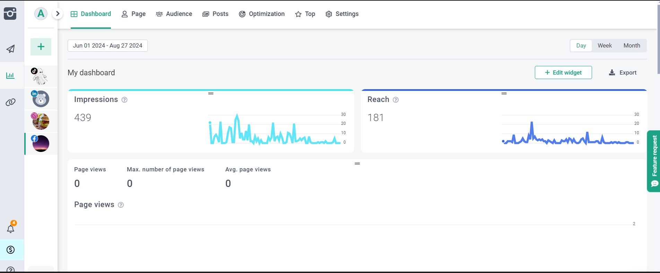Open the date range picker
Screen dimensions: 660x273
[107, 45]
